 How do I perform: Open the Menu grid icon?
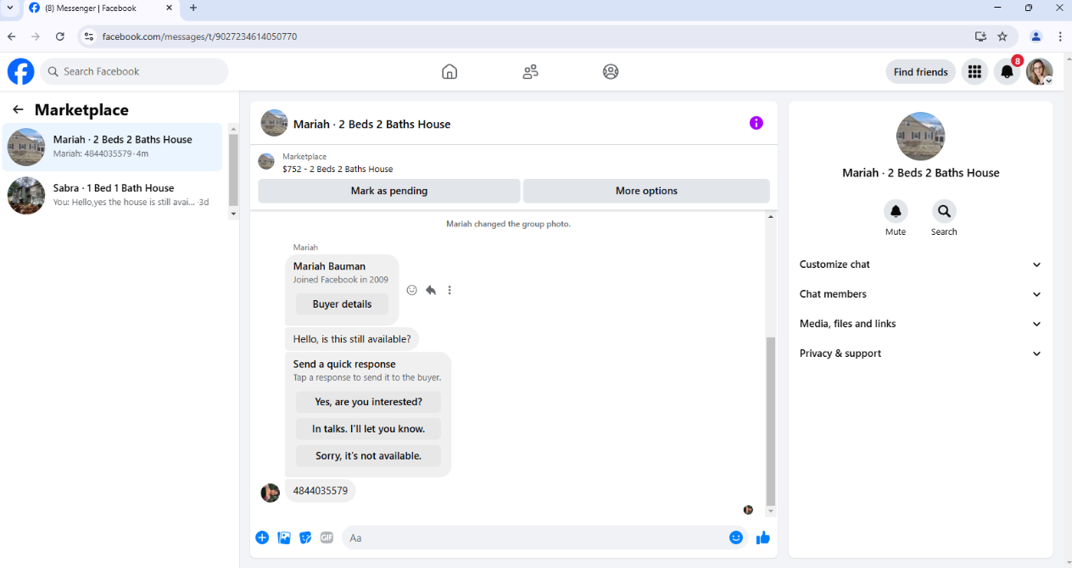pyautogui.click(x=974, y=72)
